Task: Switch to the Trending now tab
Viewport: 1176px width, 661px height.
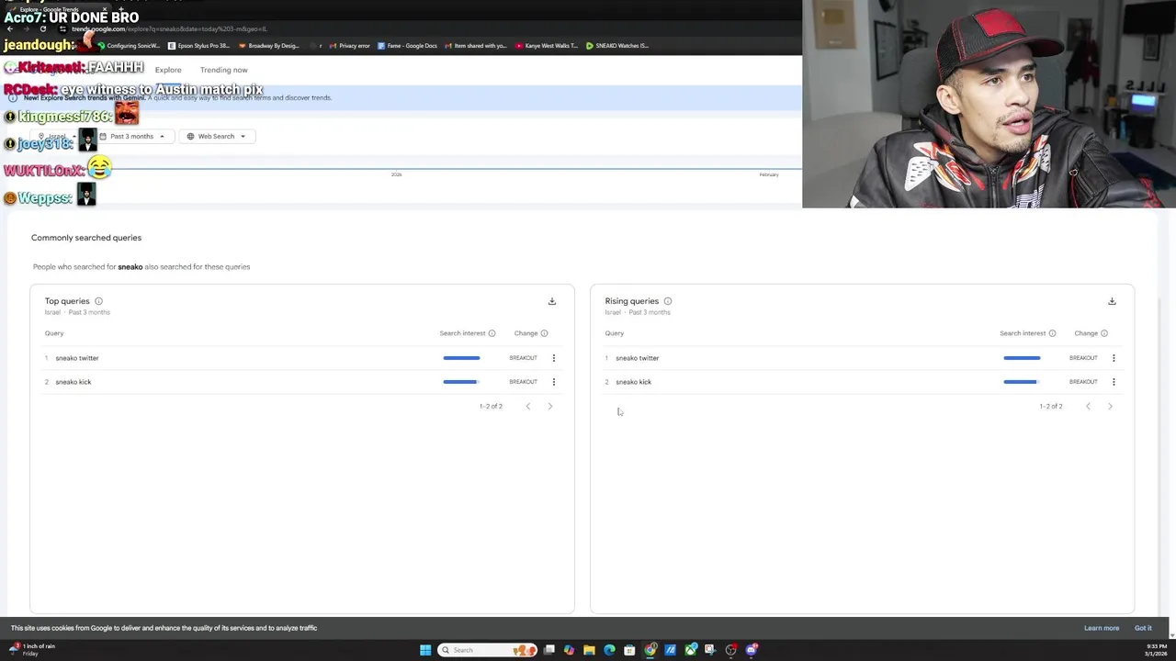Action: pyautogui.click(x=224, y=70)
